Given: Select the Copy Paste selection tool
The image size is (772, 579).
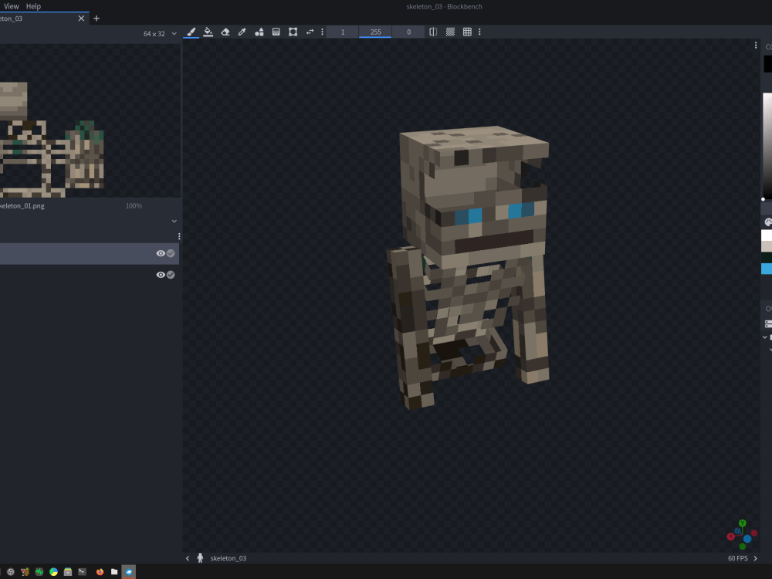Looking at the screenshot, I should pyautogui.click(x=292, y=32).
